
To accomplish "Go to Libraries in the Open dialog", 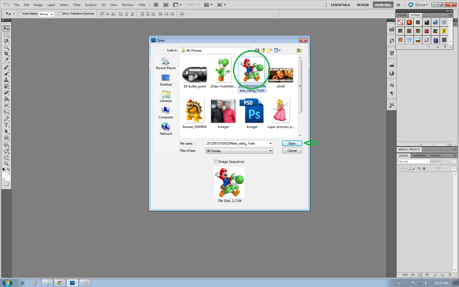I will coord(166,96).
